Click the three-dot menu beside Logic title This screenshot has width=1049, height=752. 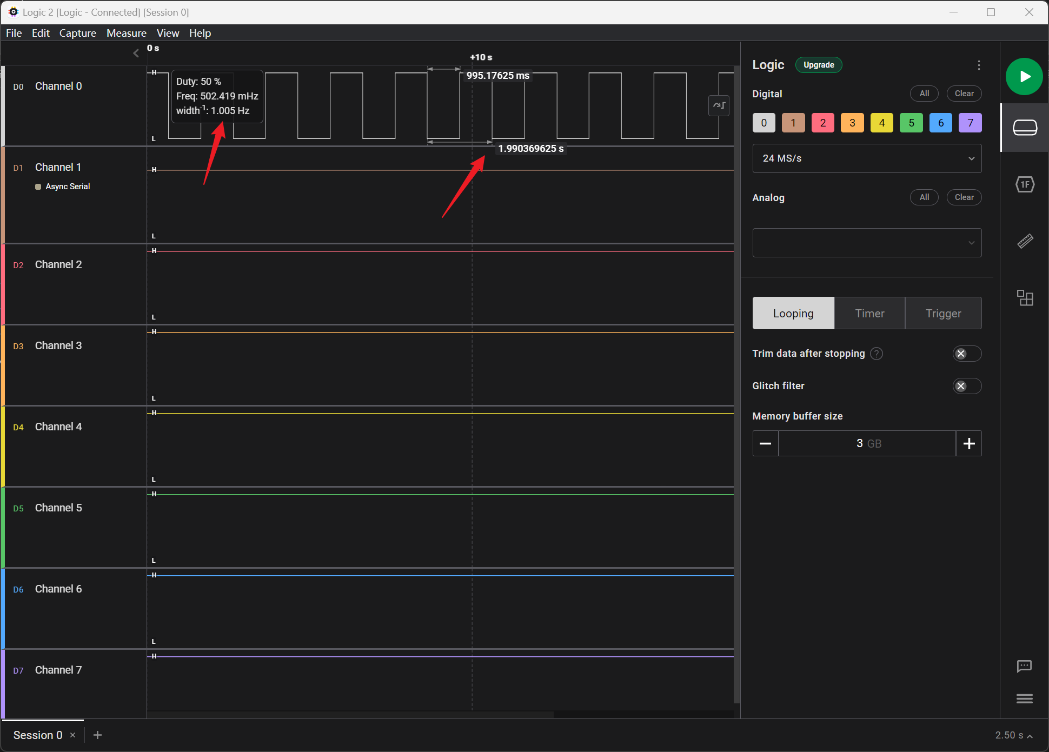pos(979,65)
